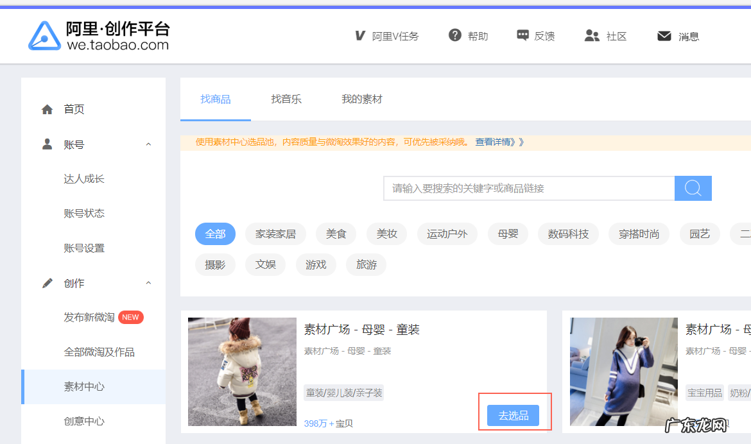Open the 消息 messages icon

tap(664, 36)
